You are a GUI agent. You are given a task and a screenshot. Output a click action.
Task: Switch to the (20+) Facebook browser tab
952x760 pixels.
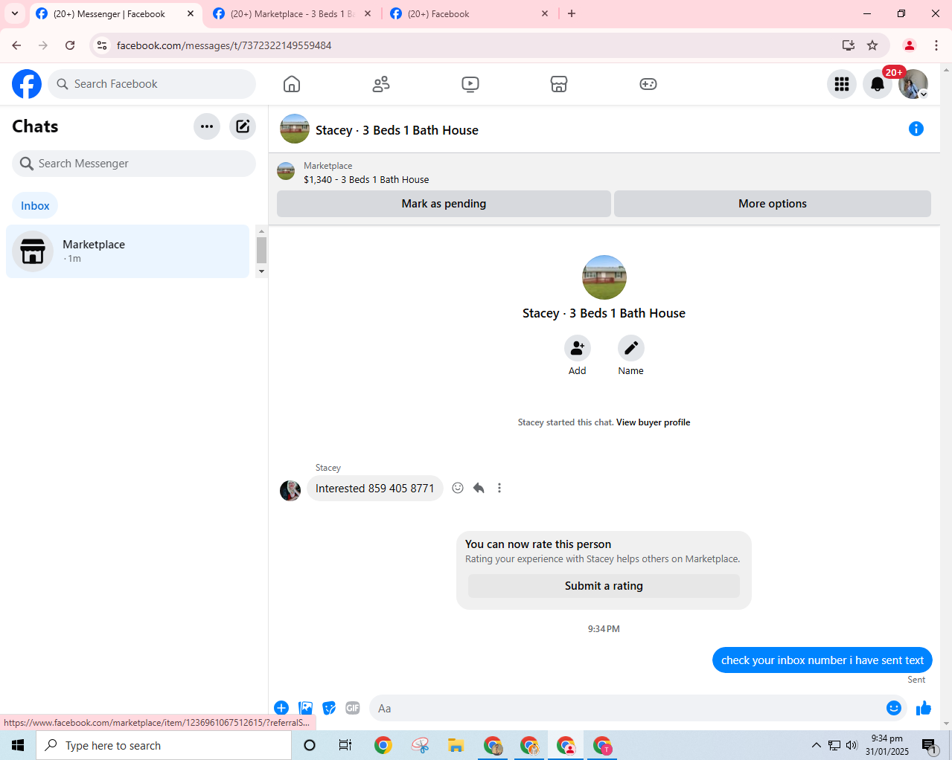[x=469, y=13]
